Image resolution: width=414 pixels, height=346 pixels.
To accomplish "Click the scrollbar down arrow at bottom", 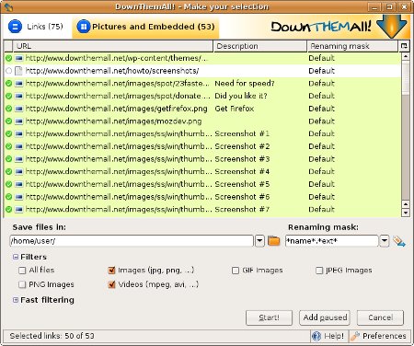I will tap(406, 213).
